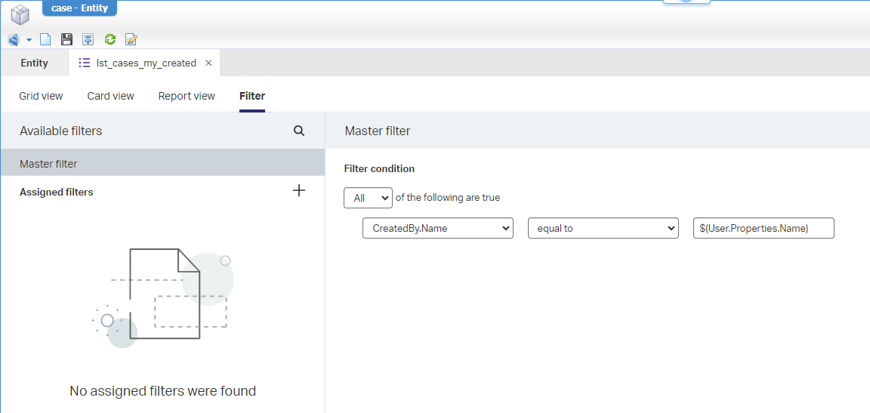Image resolution: width=870 pixels, height=413 pixels.
Task: Add an assigned filter with plus icon
Action: (299, 190)
